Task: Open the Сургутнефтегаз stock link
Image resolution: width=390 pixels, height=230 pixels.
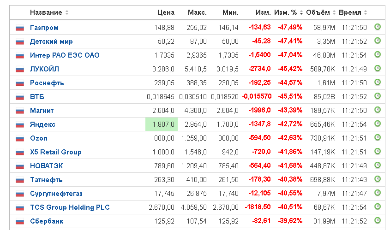Action: pyautogui.click(x=56, y=194)
